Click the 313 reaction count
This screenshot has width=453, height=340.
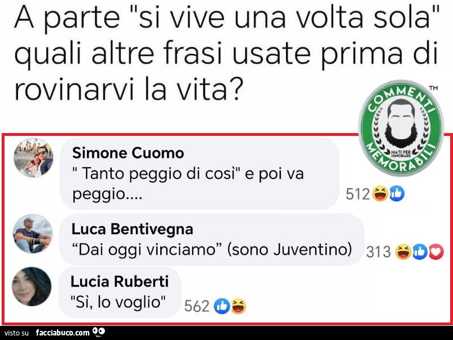tap(379, 252)
